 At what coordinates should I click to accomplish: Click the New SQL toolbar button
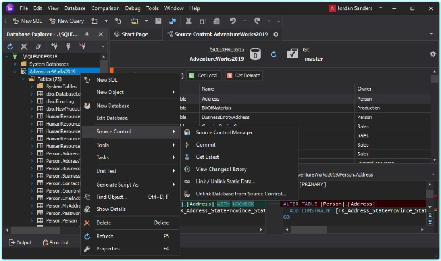pos(27,21)
